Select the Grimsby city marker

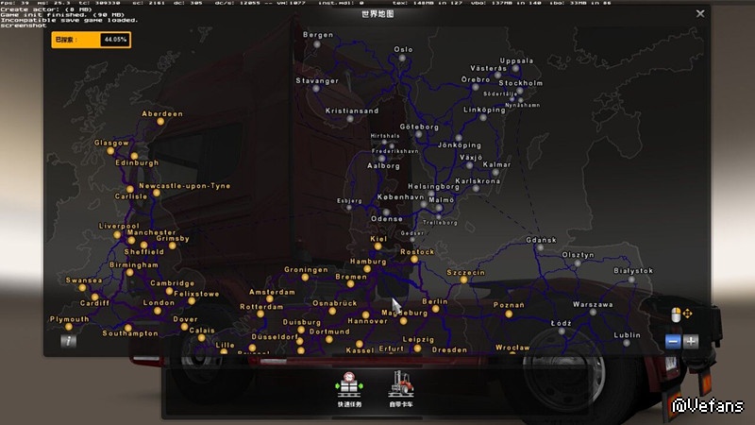[173, 246]
